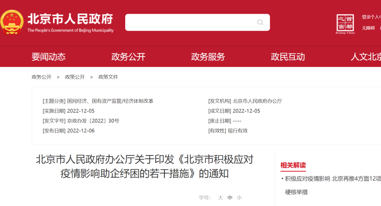Go to 政务公开 in the breadcrumb
The width and height of the screenshot is (381, 206).
click(x=42, y=77)
